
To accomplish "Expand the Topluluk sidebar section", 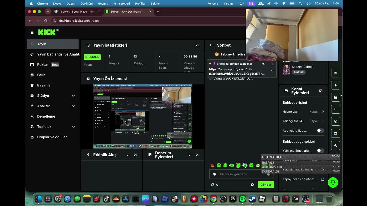I will pyautogui.click(x=73, y=126).
